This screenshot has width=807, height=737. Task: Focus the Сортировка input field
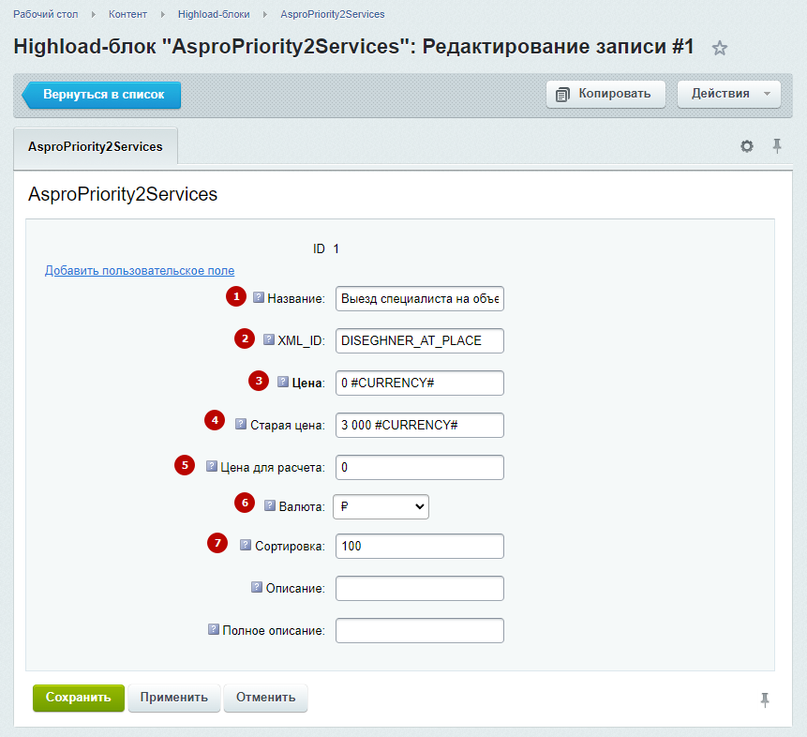pyautogui.click(x=420, y=546)
